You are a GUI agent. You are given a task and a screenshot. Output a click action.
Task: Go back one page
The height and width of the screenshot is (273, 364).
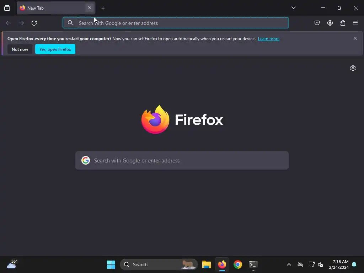(x=9, y=23)
